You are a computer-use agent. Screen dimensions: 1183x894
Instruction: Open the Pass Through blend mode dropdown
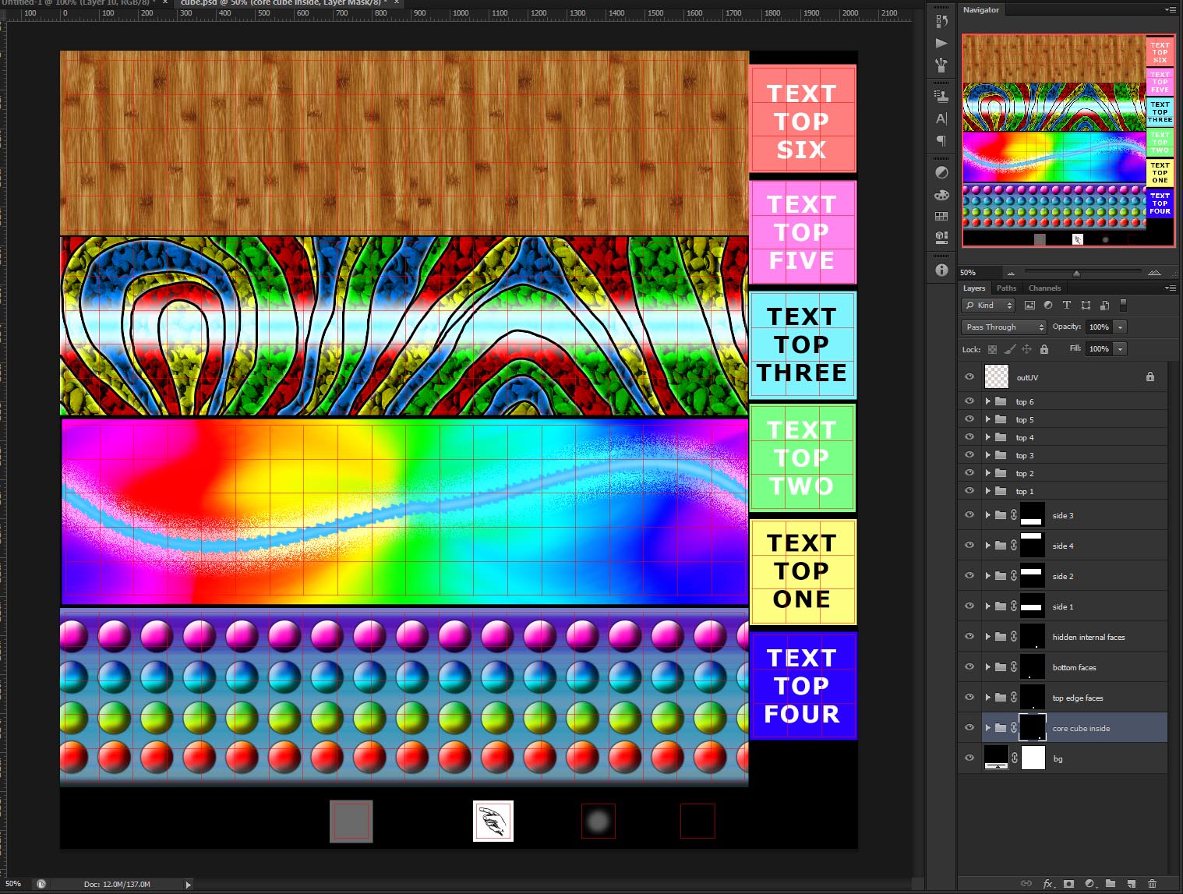1004,327
